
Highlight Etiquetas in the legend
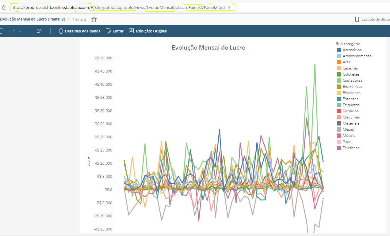click(351, 105)
